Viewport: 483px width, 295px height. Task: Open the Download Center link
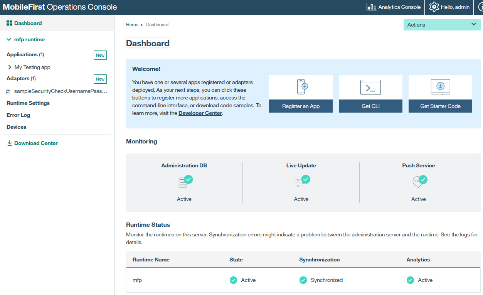(36, 143)
